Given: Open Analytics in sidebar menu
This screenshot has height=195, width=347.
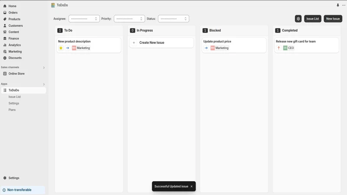Looking at the screenshot, I should (x=15, y=45).
